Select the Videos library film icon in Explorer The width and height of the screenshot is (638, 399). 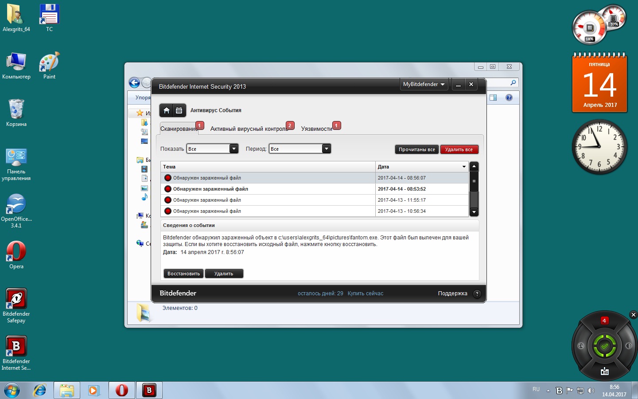pos(144,169)
